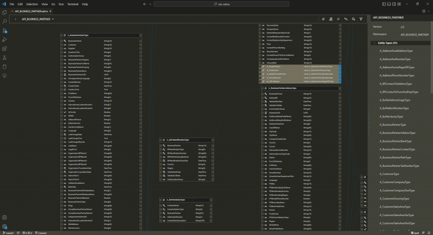
Task: Click the swap arrows diagram toolbar icon
Action: [346, 19]
